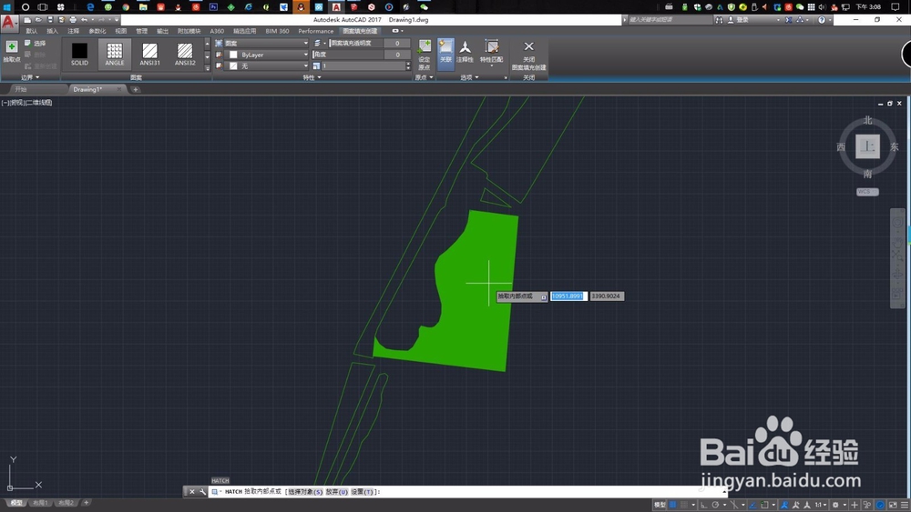Click the ViewCube top face (上)
The image size is (911, 512).
(x=867, y=146)
